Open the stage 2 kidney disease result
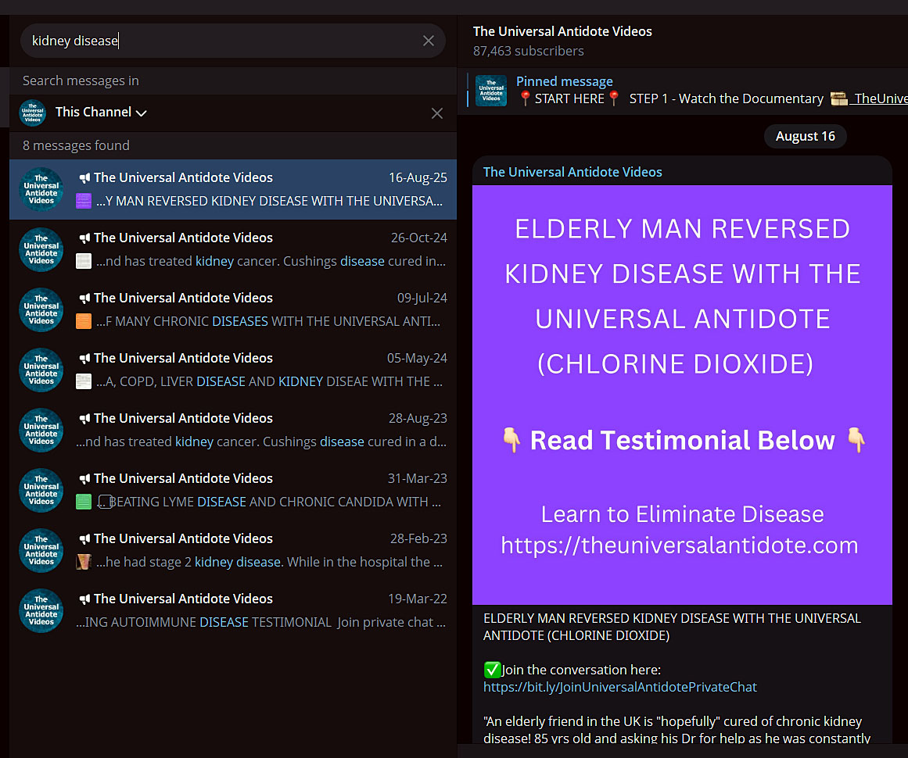 [232, 550]
